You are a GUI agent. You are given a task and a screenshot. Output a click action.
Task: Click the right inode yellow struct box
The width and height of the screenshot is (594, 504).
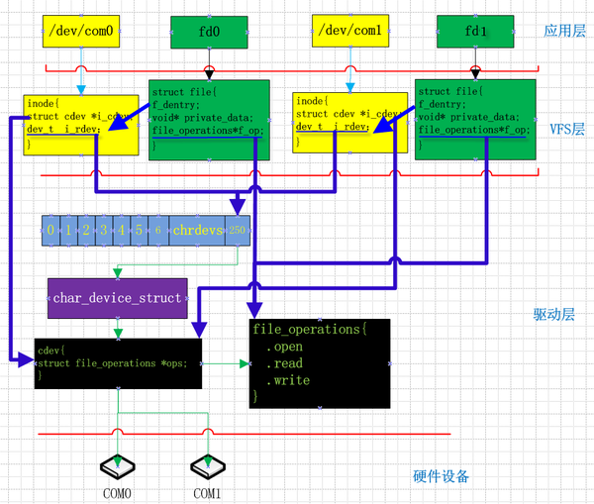(350, 123)
